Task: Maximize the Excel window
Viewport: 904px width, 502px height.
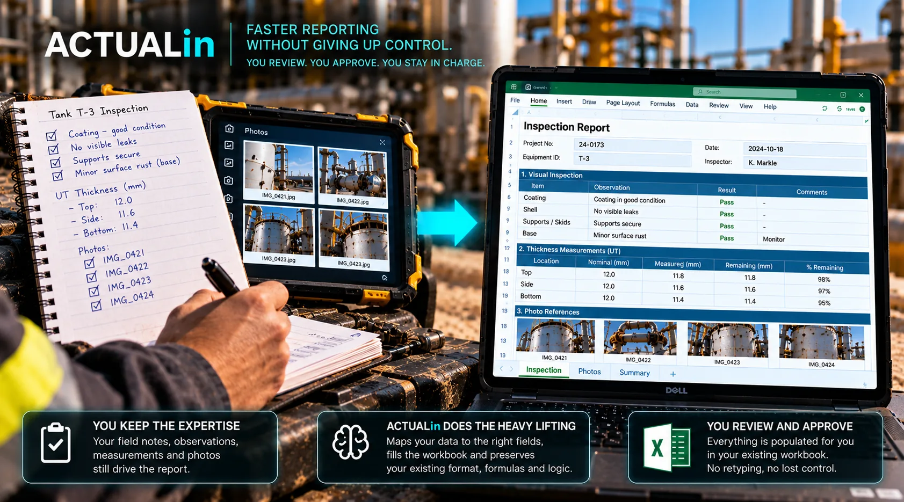Action: (x=843, y=95)
